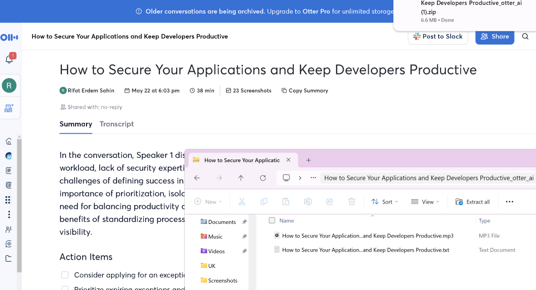Click Rifat Erdem Sahin author name
This screenshot has width=536, height=290.
click(x=91, y=91)
